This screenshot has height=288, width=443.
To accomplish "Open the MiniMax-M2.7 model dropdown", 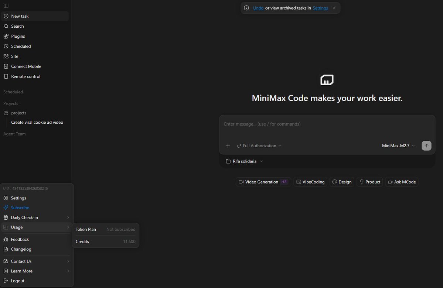I will (398, 146).
